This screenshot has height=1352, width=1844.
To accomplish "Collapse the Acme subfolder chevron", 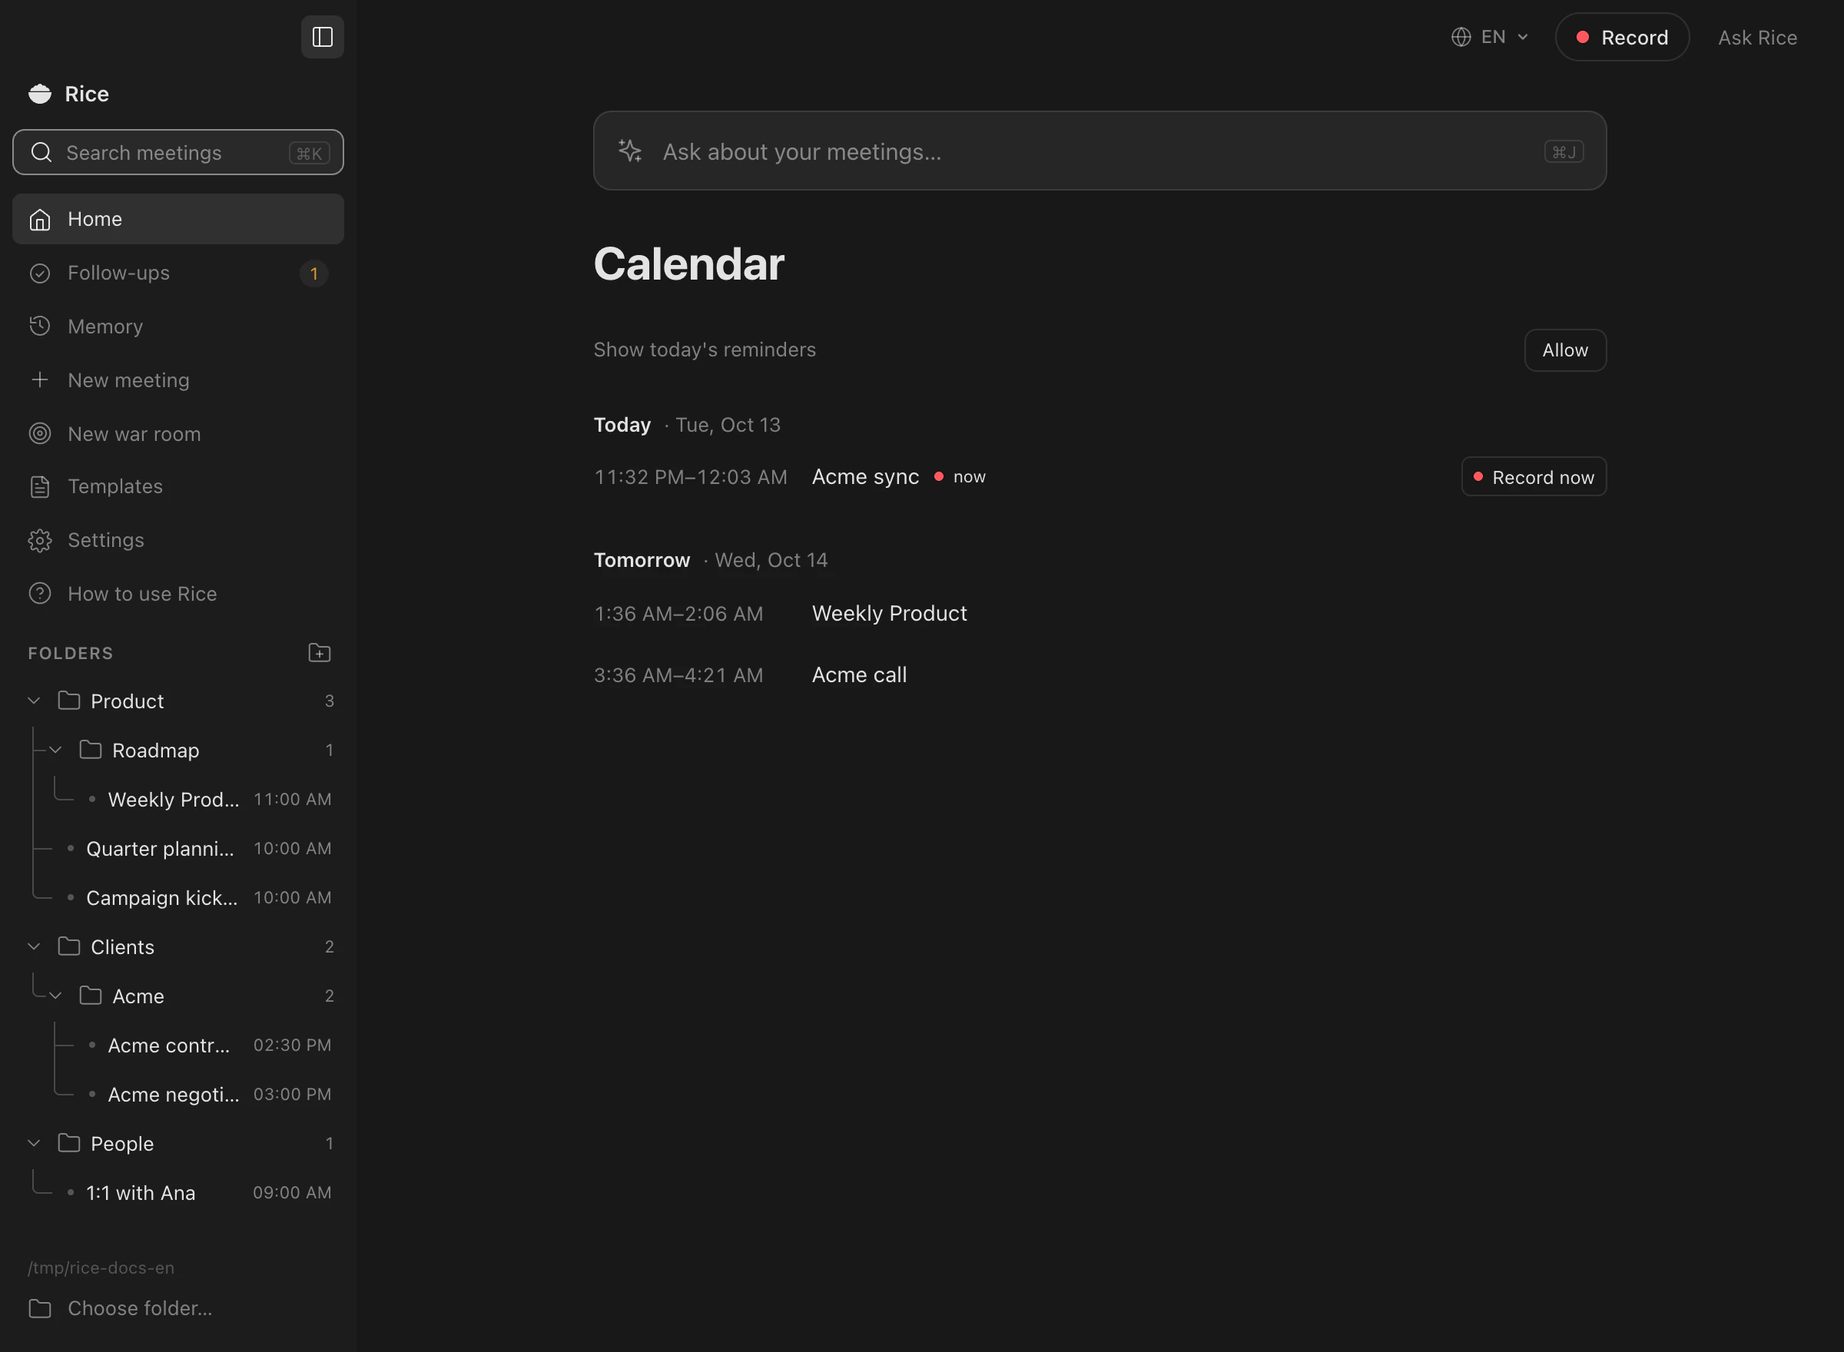I will point(55,996).
